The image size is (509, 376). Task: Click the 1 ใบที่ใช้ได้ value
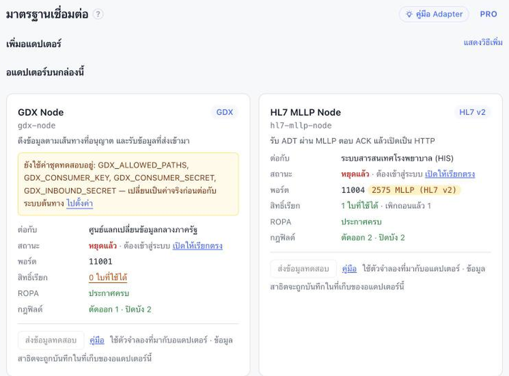(x=359, y=206)
